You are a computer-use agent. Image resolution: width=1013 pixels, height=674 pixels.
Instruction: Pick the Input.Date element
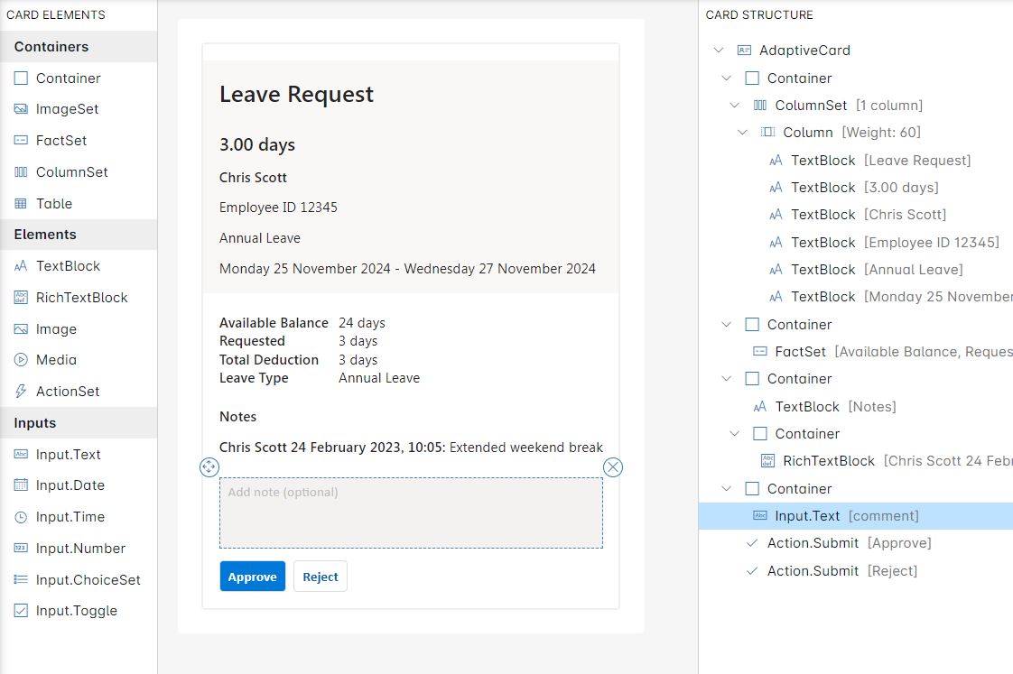pyautogui.click(x=79, y=485)
